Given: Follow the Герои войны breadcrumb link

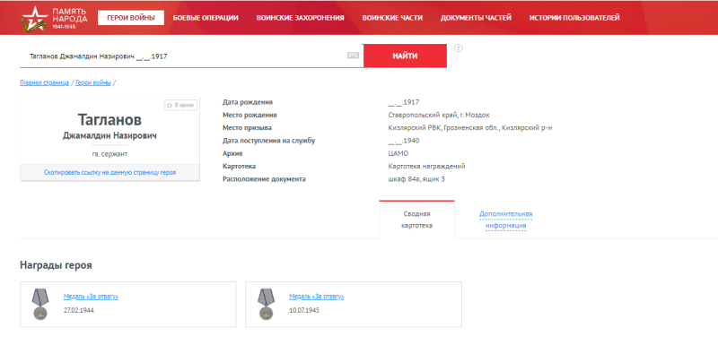Looking at the screenshot, I should [93, 82].
